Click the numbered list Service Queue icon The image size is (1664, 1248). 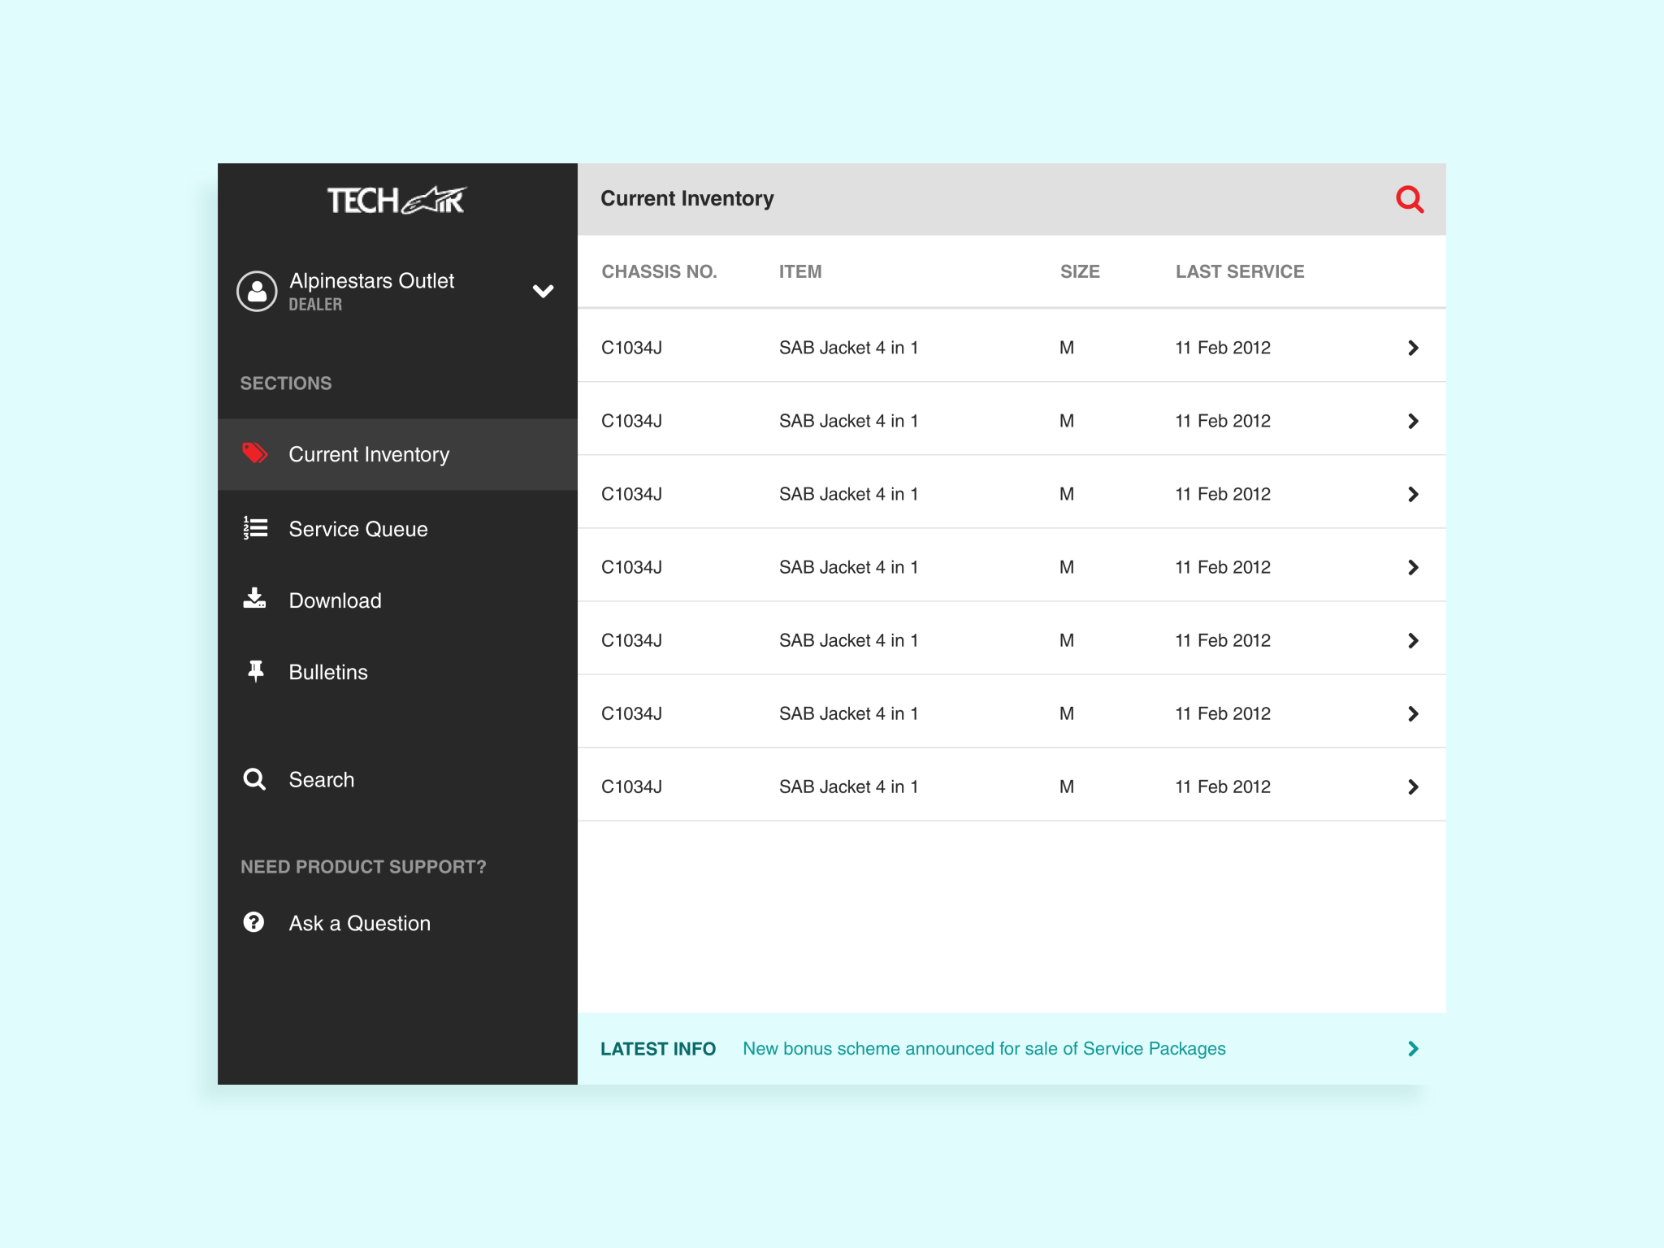tap(255, 528)
